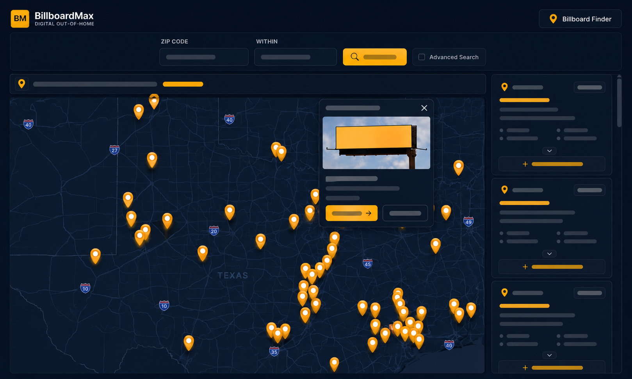This screenshot has height=379, width=632.
Task: Open the Billboard Finder button
Action: click(580, 19)
